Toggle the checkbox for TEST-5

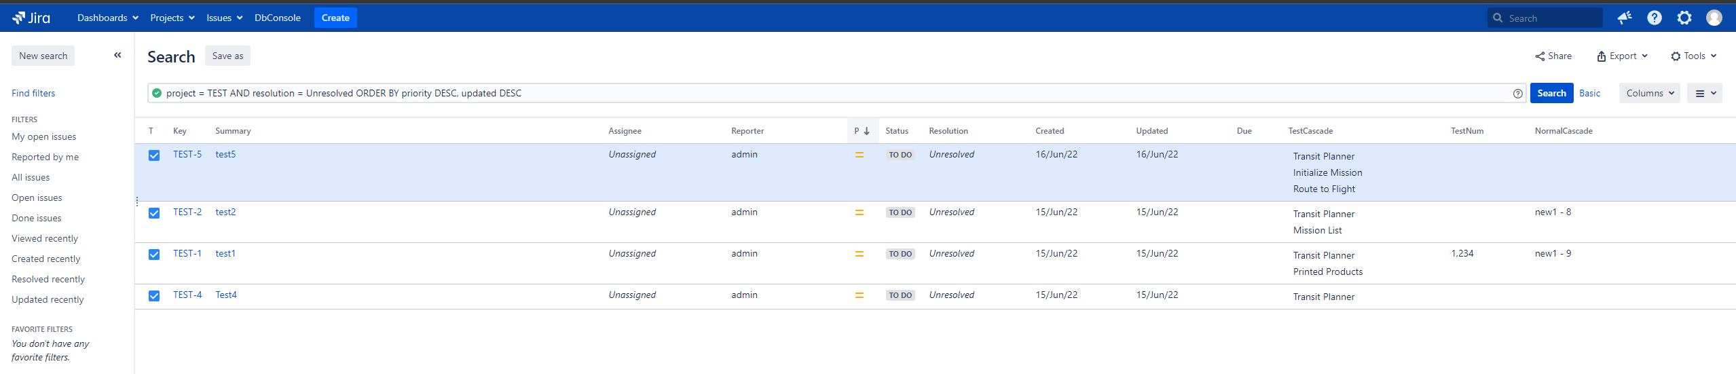(x=154, y=155)
